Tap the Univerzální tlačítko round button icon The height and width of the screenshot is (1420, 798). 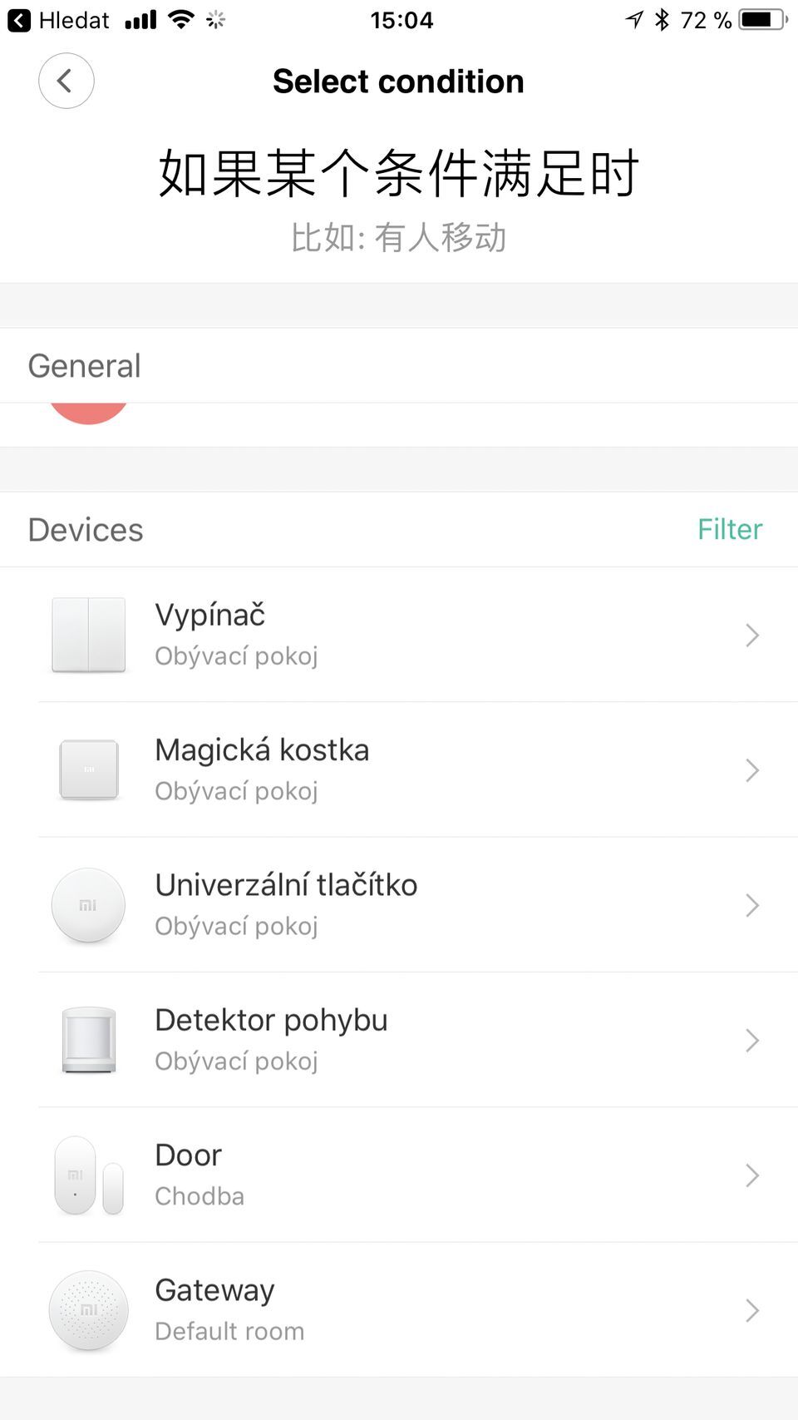point(88,905)
